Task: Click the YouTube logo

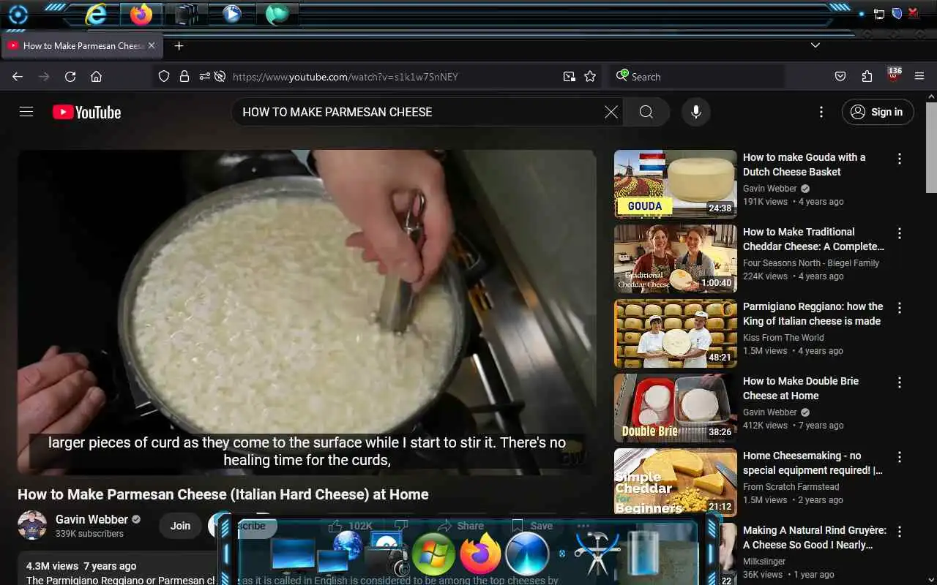Action: pyautogui.click(x=86, y=112)
